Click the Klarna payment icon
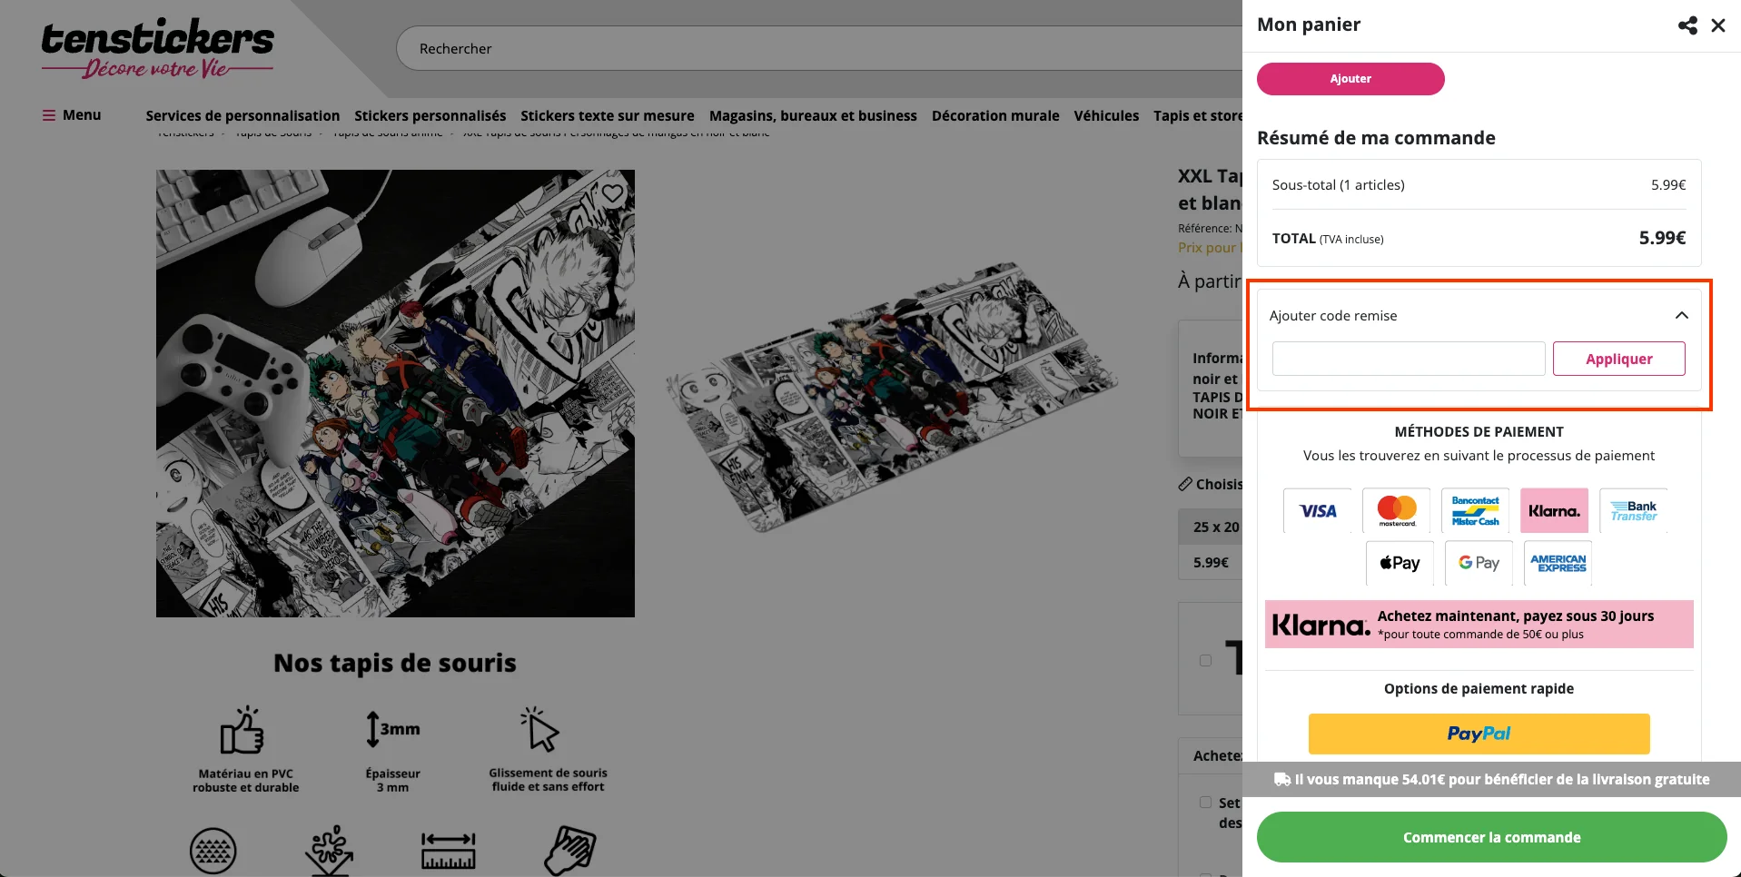 pyautogui.click(x=1555, y=511)
